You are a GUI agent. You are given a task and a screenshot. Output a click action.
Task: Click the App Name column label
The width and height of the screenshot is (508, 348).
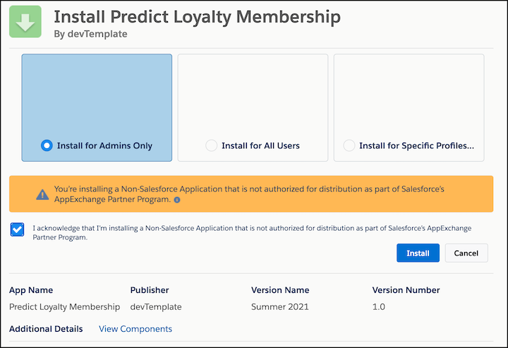[x=31, y=290]
